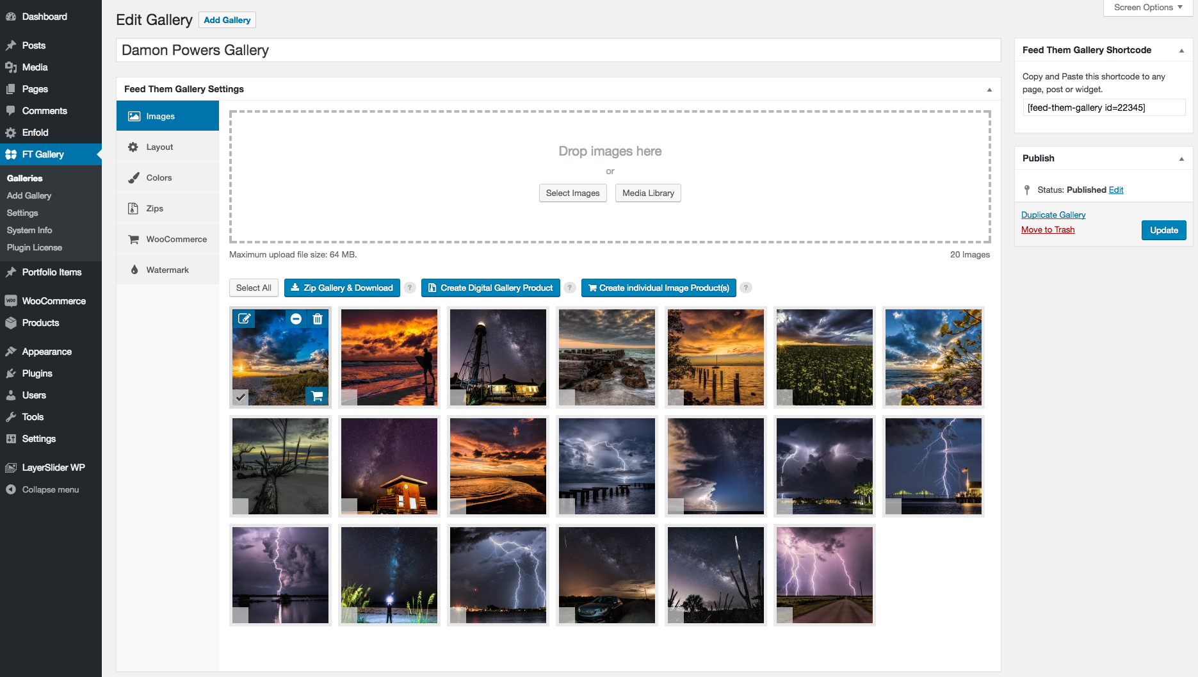This screenshot has width=1198, height=677.
Task: Open the Watermark settings tab
Action: pos(168,270)
